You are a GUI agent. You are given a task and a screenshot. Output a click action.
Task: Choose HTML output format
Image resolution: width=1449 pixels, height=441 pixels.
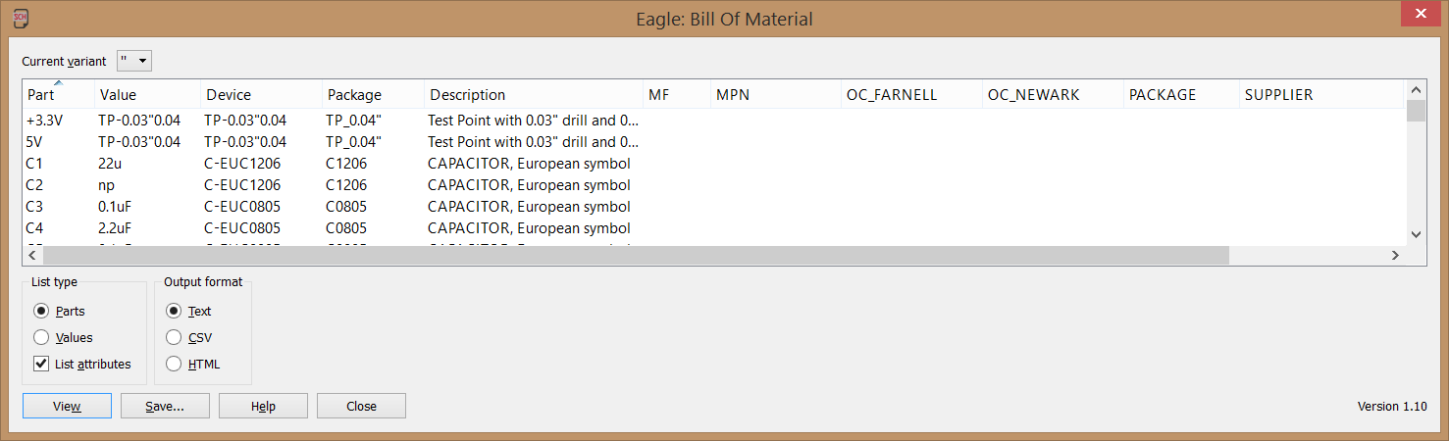[174, 364]
